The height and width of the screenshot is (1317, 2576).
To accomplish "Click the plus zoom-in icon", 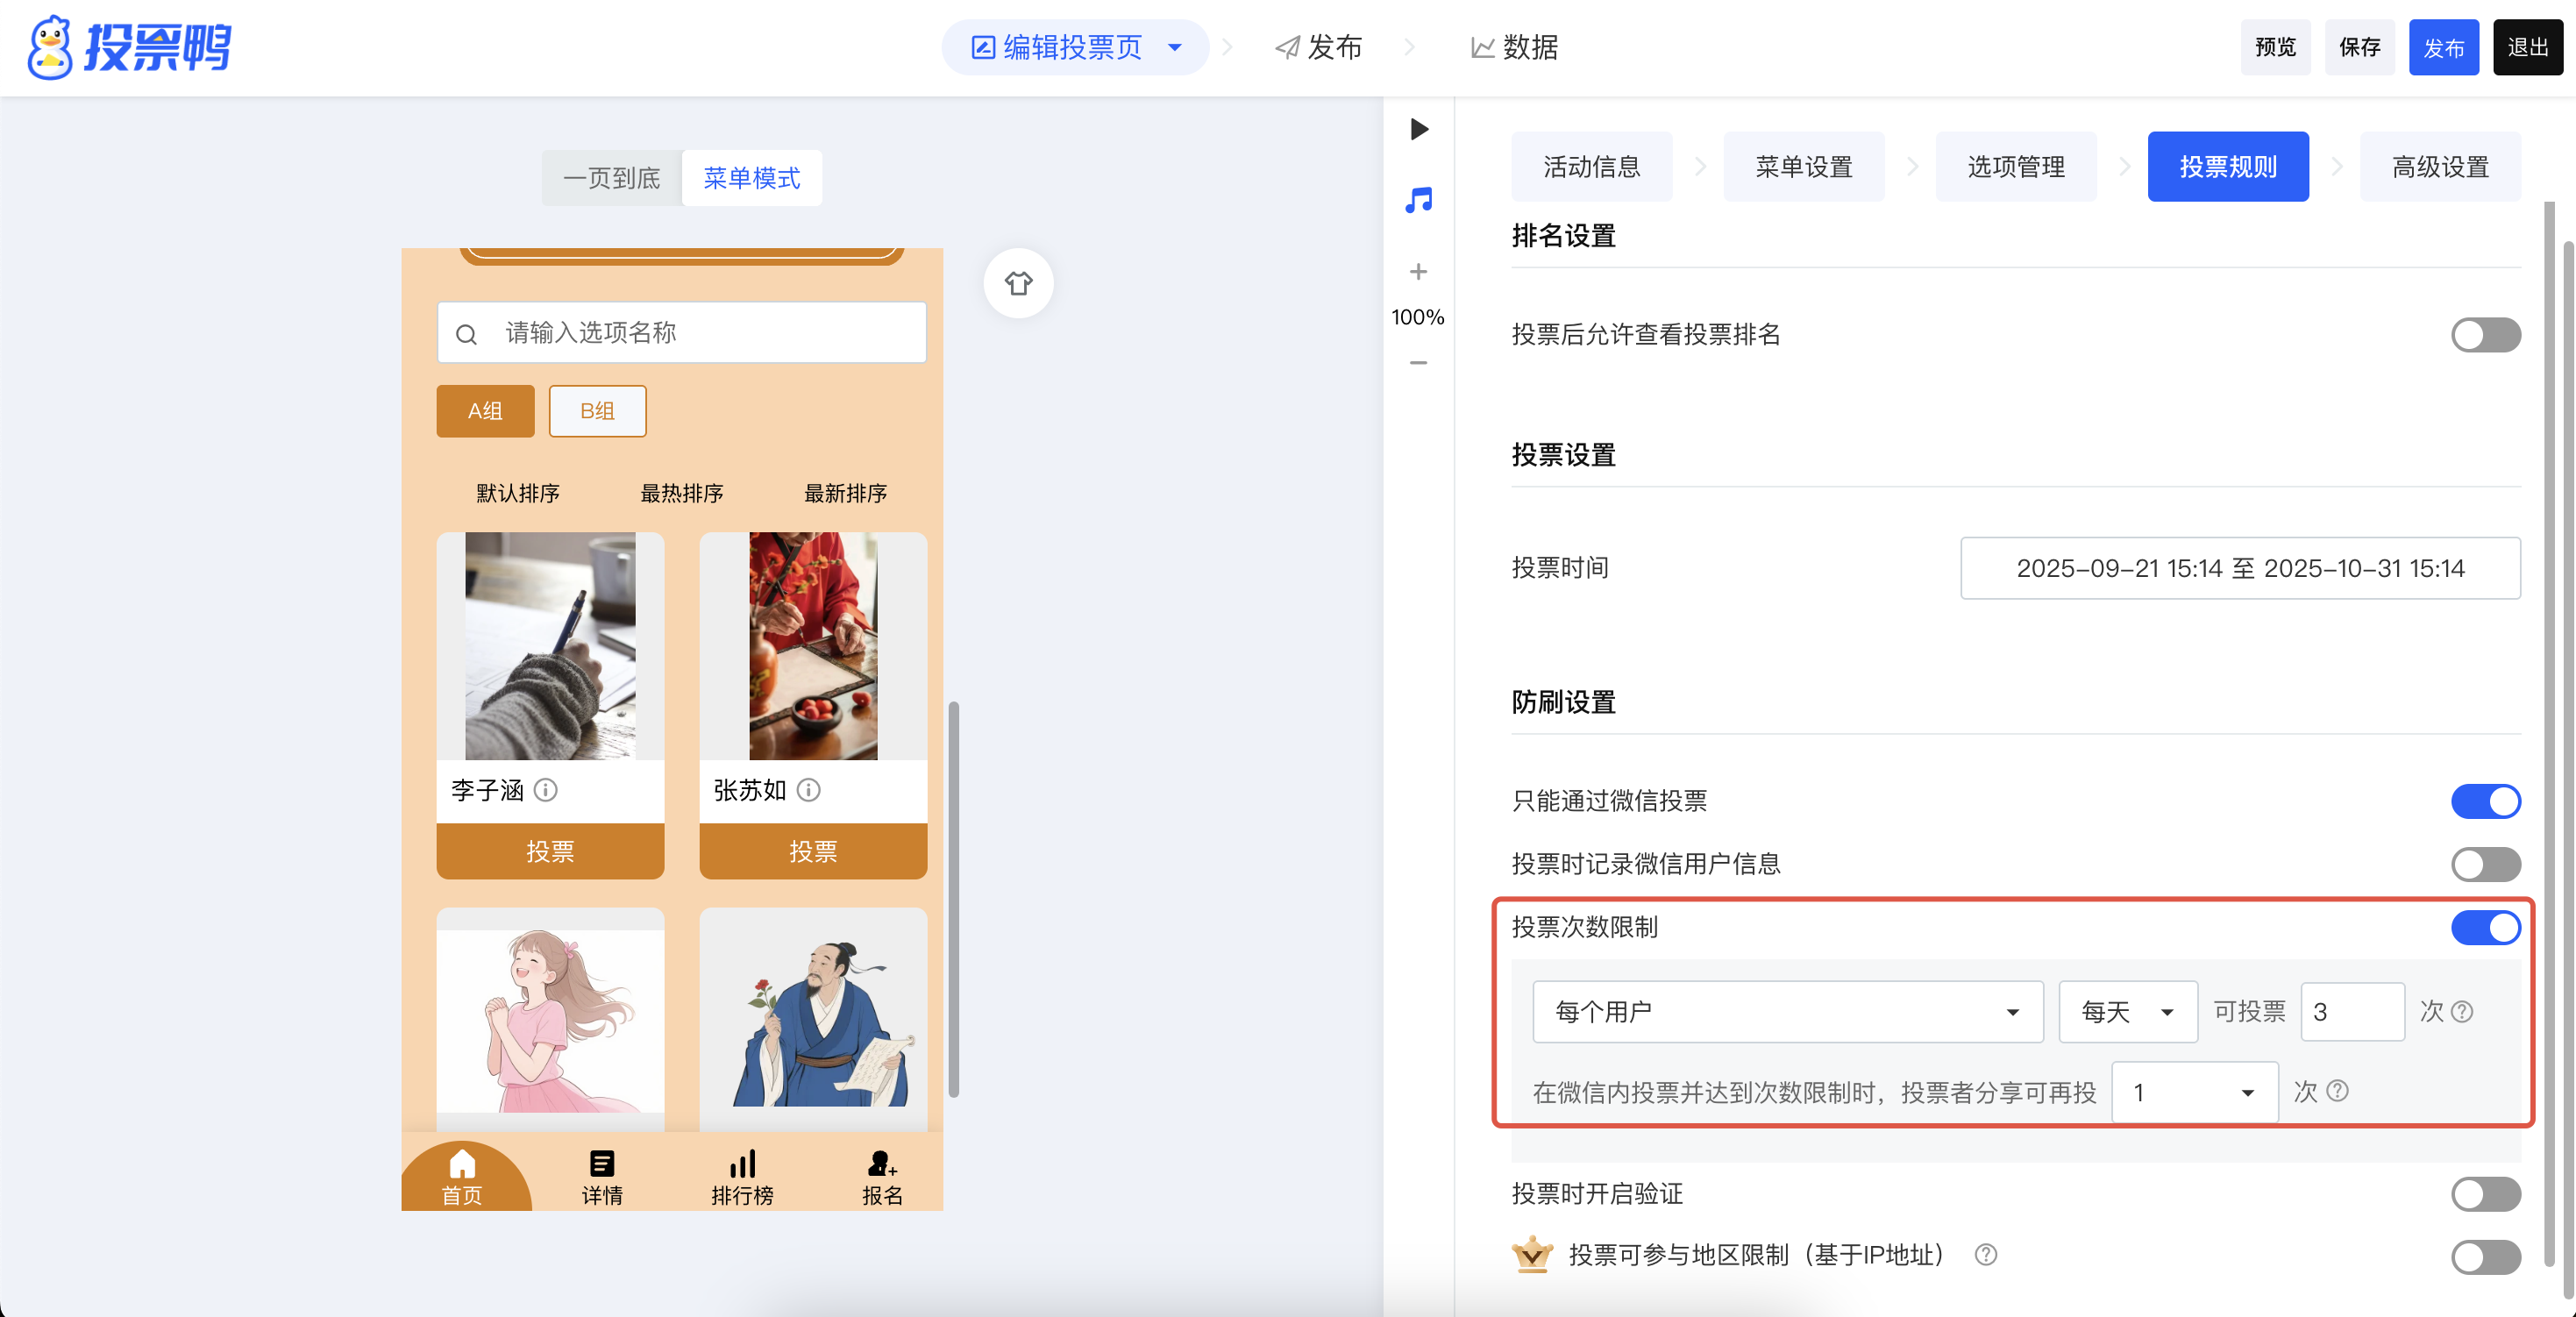I will click(1418, 272).
